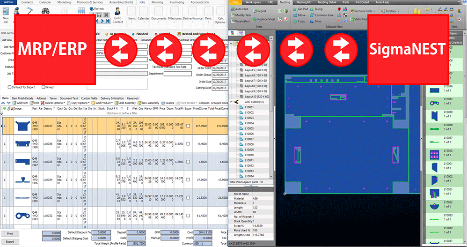467x247 pixels.
Task: Click the Export button at bottom
Action: point(10,242)
